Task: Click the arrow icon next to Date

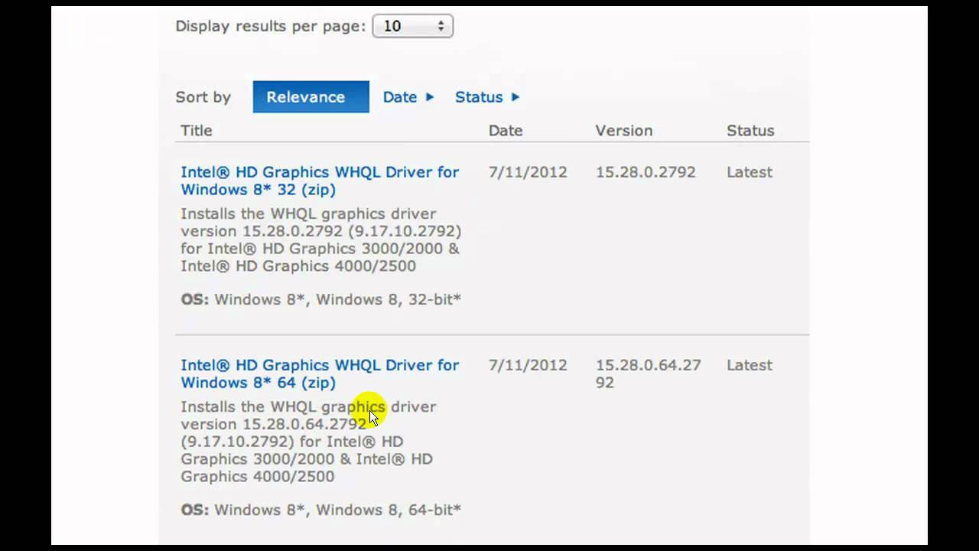Action: (x=430, y=97)
